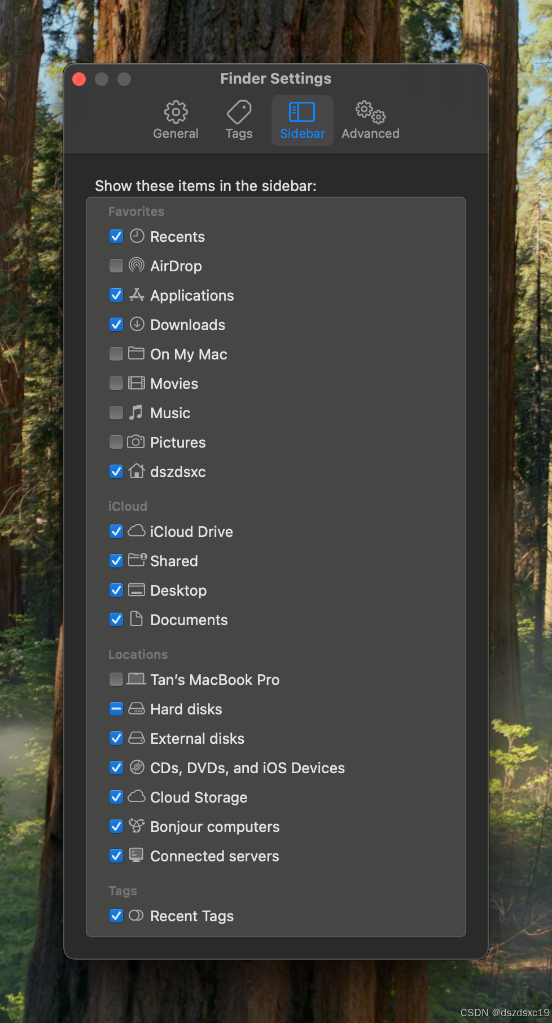
Task: Disable the iCloud Drive checkbox
Action: [116, 531]
